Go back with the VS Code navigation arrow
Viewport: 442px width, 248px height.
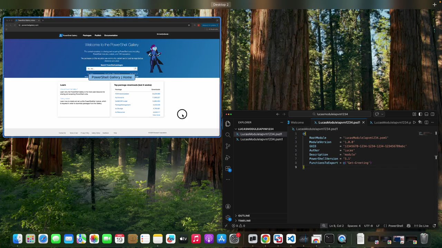pos(278,114)
